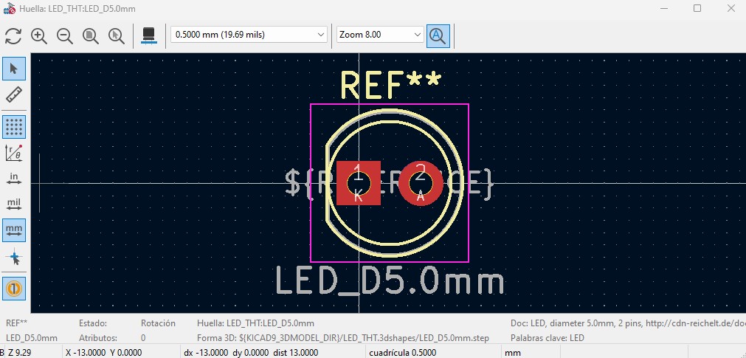Toggle automatic zoom on footprint change
746x358 pixels.
438,35
